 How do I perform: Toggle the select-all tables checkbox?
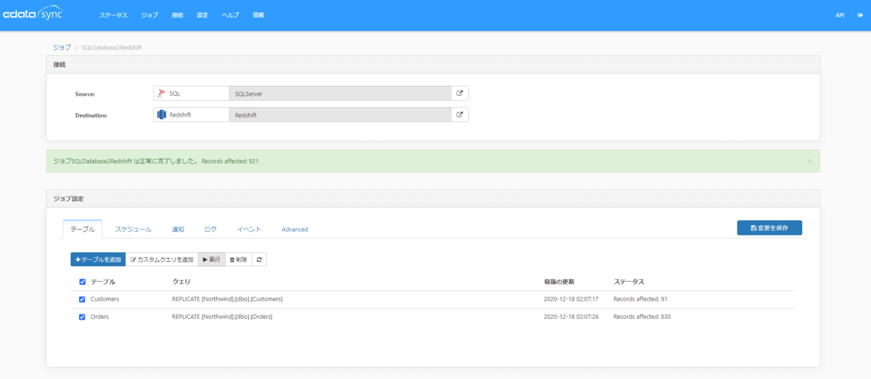tap(82, 282)
